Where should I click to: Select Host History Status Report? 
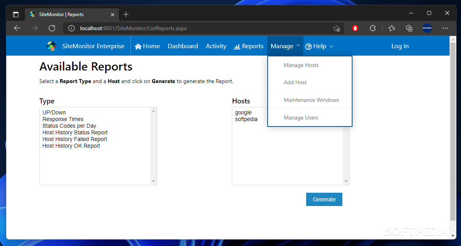75,132
